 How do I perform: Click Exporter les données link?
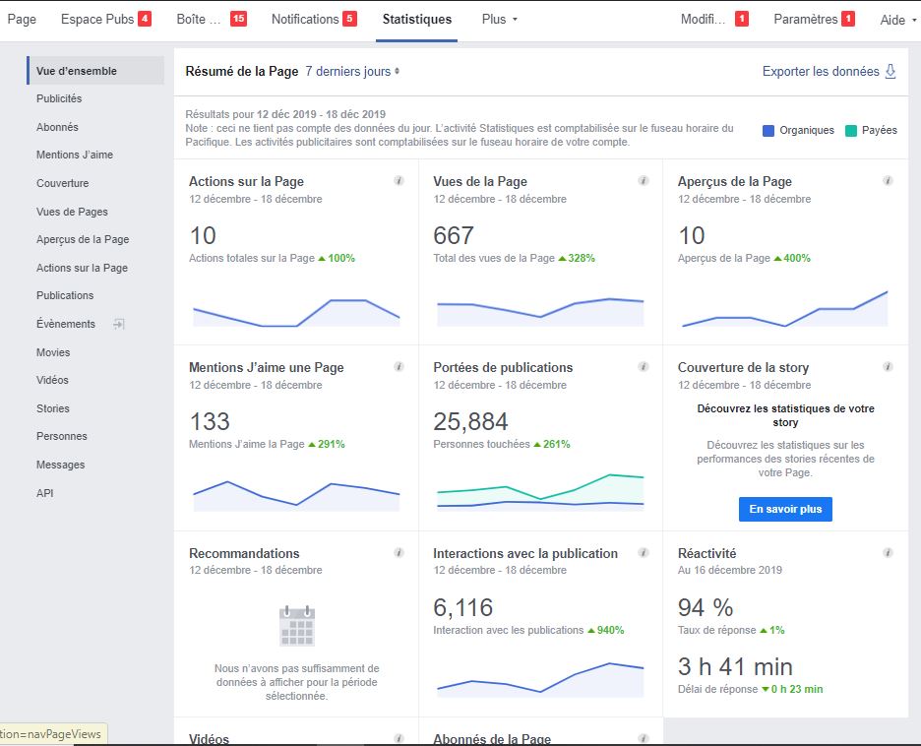pos(821,71)
